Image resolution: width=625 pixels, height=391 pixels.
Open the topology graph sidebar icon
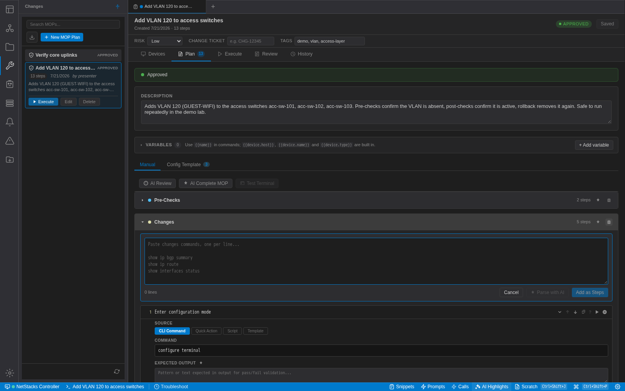pos(10,28)
